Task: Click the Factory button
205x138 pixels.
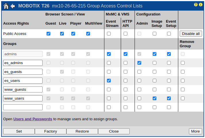Action: tap(51, 131)
